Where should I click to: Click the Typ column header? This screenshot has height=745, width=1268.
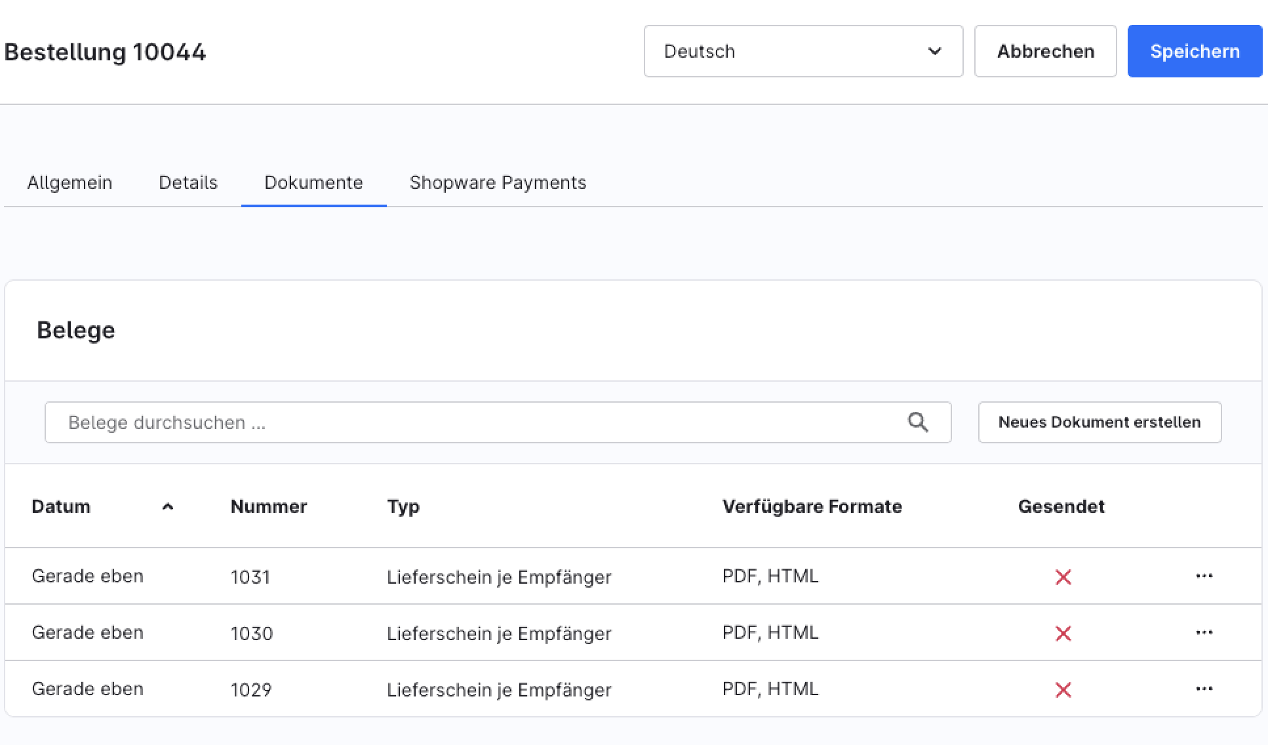[x=403, y=507]
